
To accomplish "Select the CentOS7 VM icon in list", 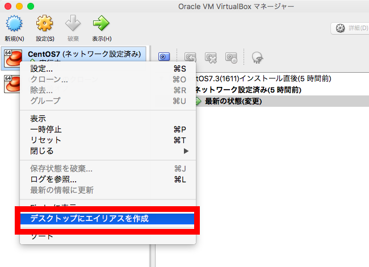I will tap(13, 57).
